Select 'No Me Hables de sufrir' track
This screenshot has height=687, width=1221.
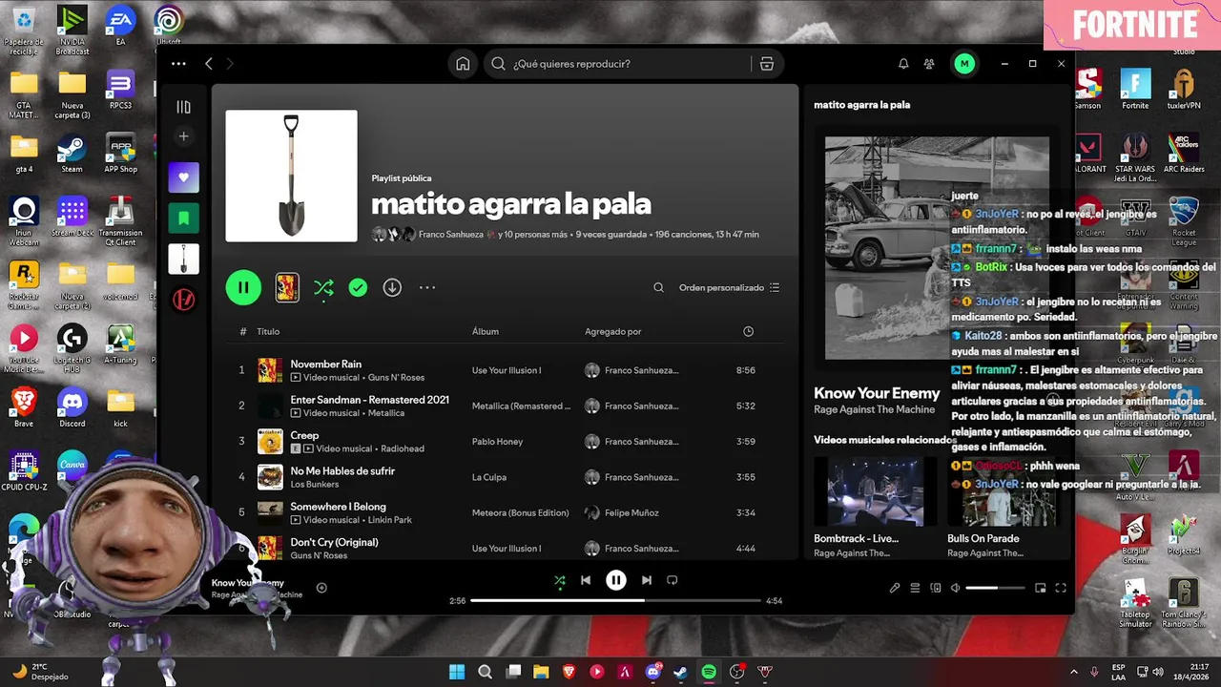coord(342,470)
